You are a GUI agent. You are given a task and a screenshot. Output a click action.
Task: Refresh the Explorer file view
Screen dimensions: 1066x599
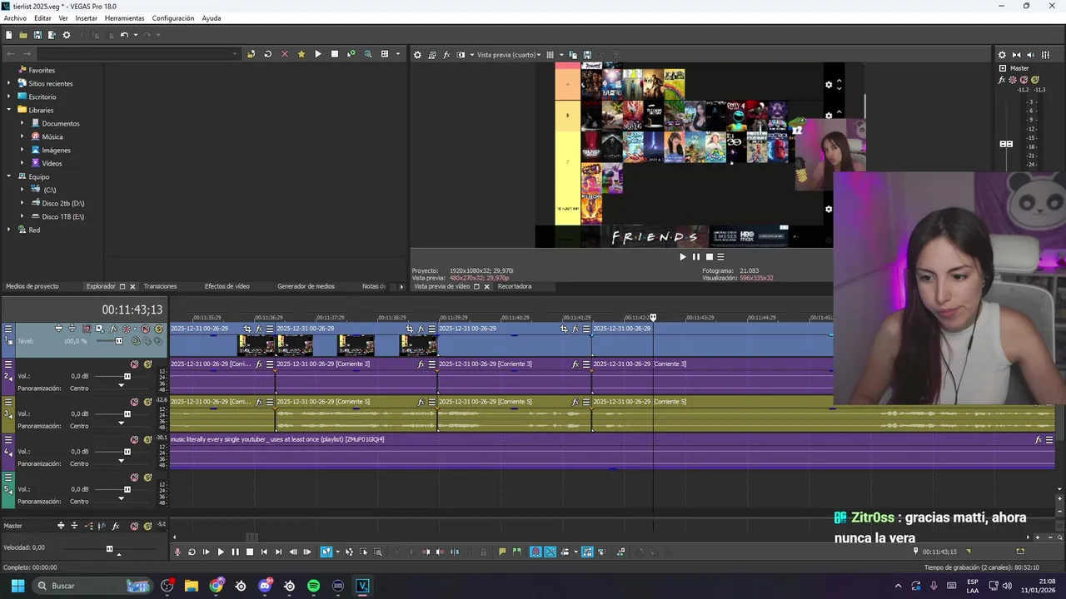267,54
